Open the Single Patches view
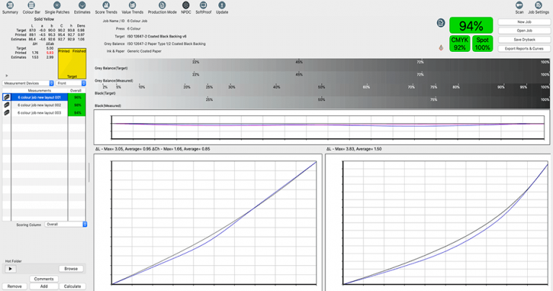 (x=56, y=8)
